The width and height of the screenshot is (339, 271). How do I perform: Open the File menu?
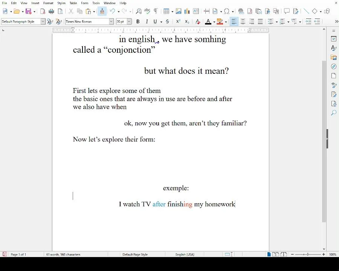pyautogui.click(x=5, y=3)
